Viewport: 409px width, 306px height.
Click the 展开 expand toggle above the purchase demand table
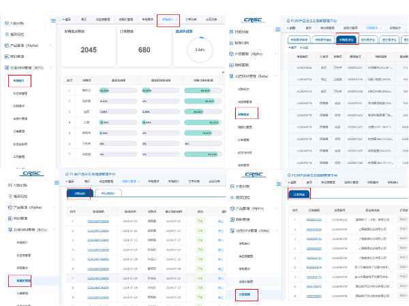pyautogui.click(x=292, y=48)
